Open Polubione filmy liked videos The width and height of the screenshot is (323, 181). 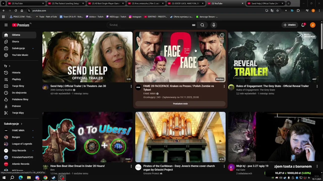19,99
